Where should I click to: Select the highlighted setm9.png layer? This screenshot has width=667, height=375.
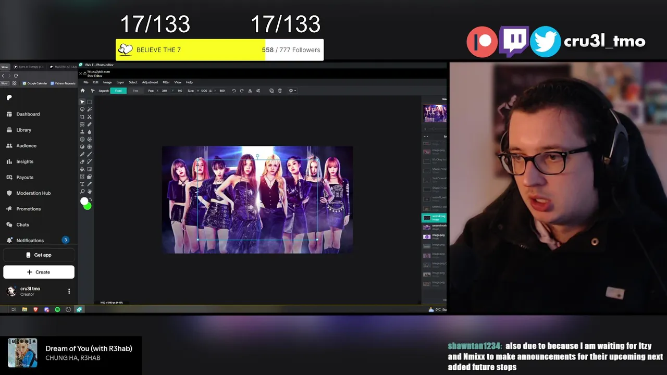pyautogui.click(x=434, y=218)
